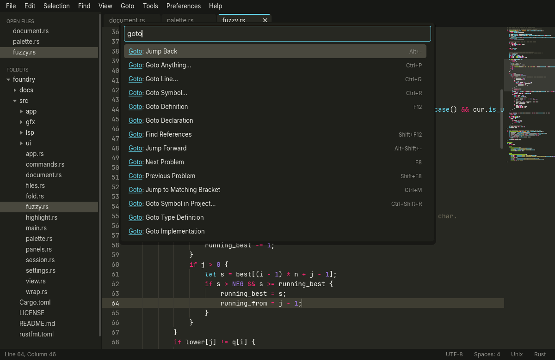
Task: Expand the app folder
Action: tap(21, 111)
